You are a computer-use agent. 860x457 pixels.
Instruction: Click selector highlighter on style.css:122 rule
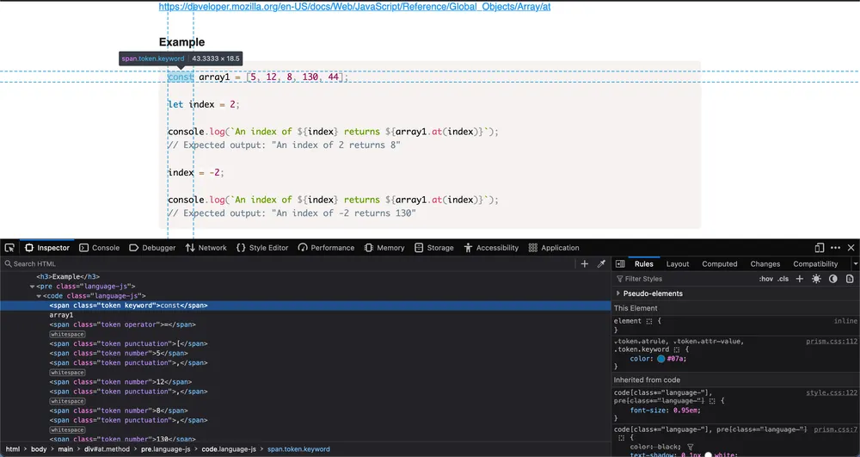click(x=712, y=401)
